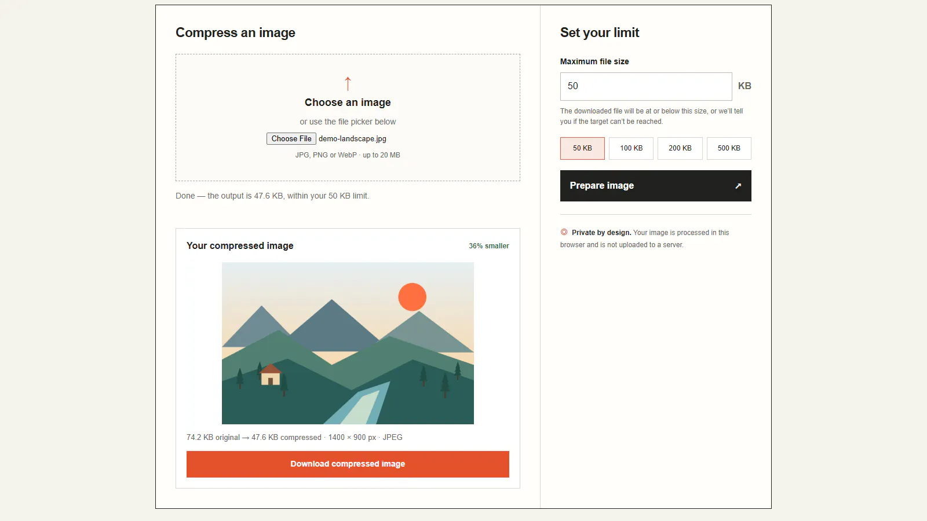927x521 pixels.
Task: Click the Private by design notice text
Action: pos(645,239)
